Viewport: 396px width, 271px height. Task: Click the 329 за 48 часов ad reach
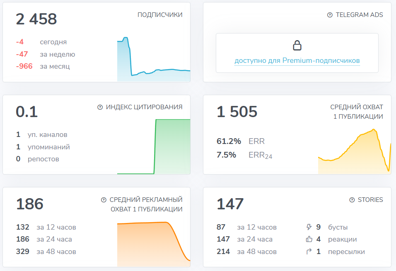click(46, 252)
